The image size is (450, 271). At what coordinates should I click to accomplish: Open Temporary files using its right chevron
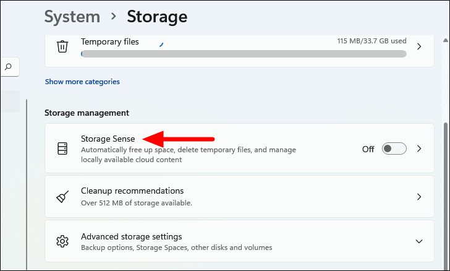(418, 46)
